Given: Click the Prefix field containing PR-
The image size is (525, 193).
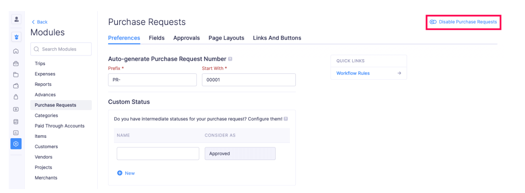Looking at the screenshot, I should click(152, 80).
